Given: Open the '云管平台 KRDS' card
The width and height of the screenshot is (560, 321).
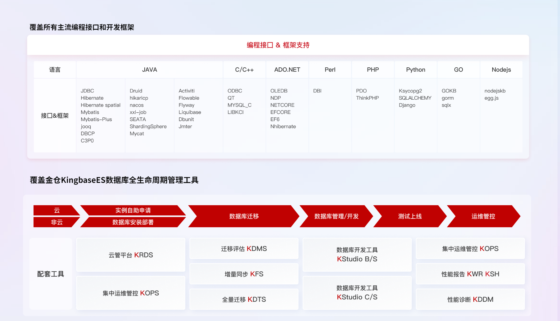Looking at the screenshot, I should [x=131, y=255].
